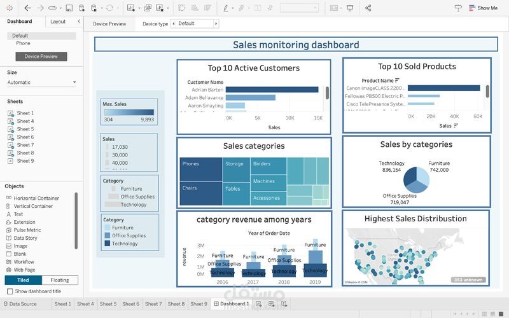Click the Technology color swatch in Category legend
The image size is (509, 318).
click(108, 244)
